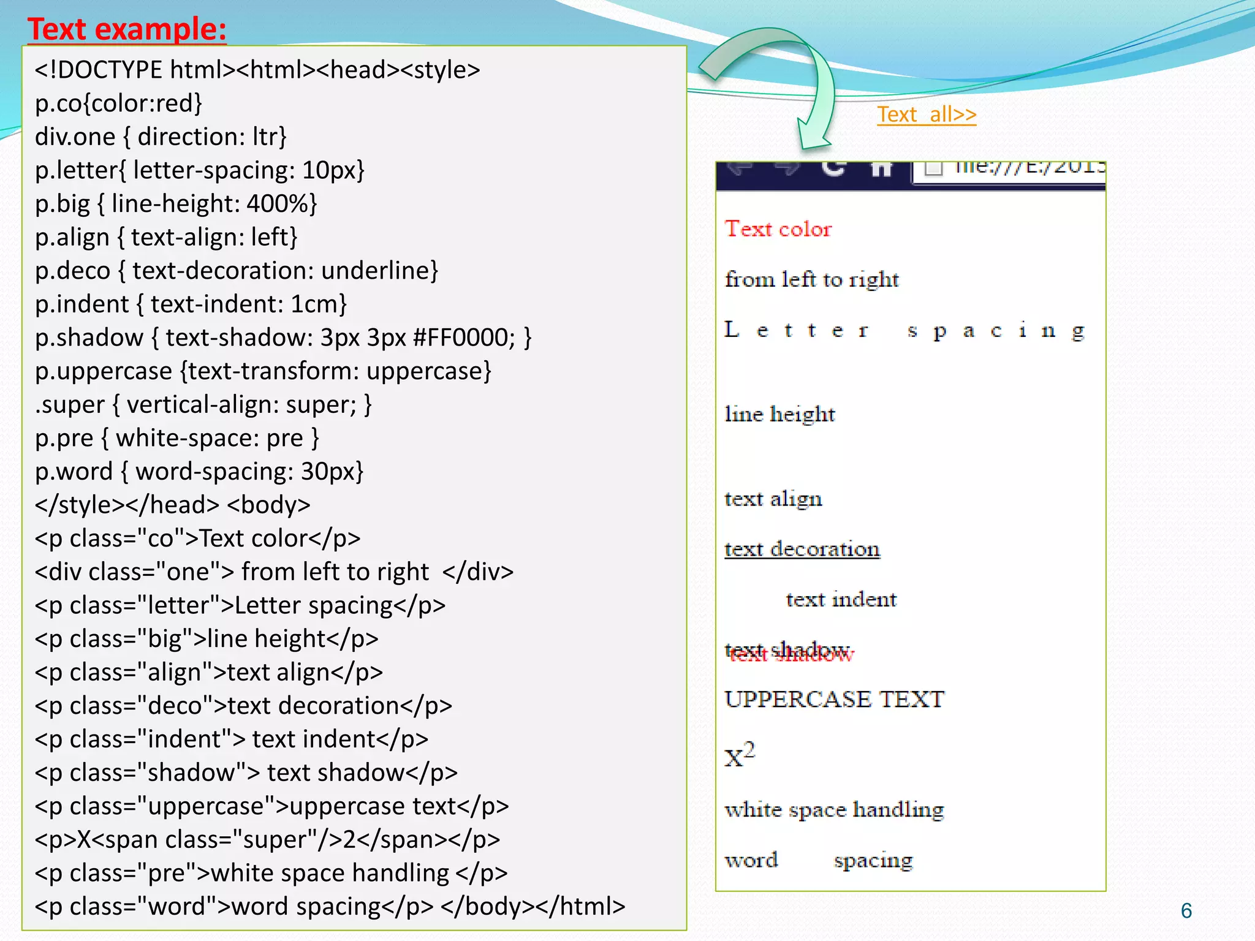Screen dimensions: 1255x941
Task: Click the browser back arrow icon
Action: [x=740, y=167]
